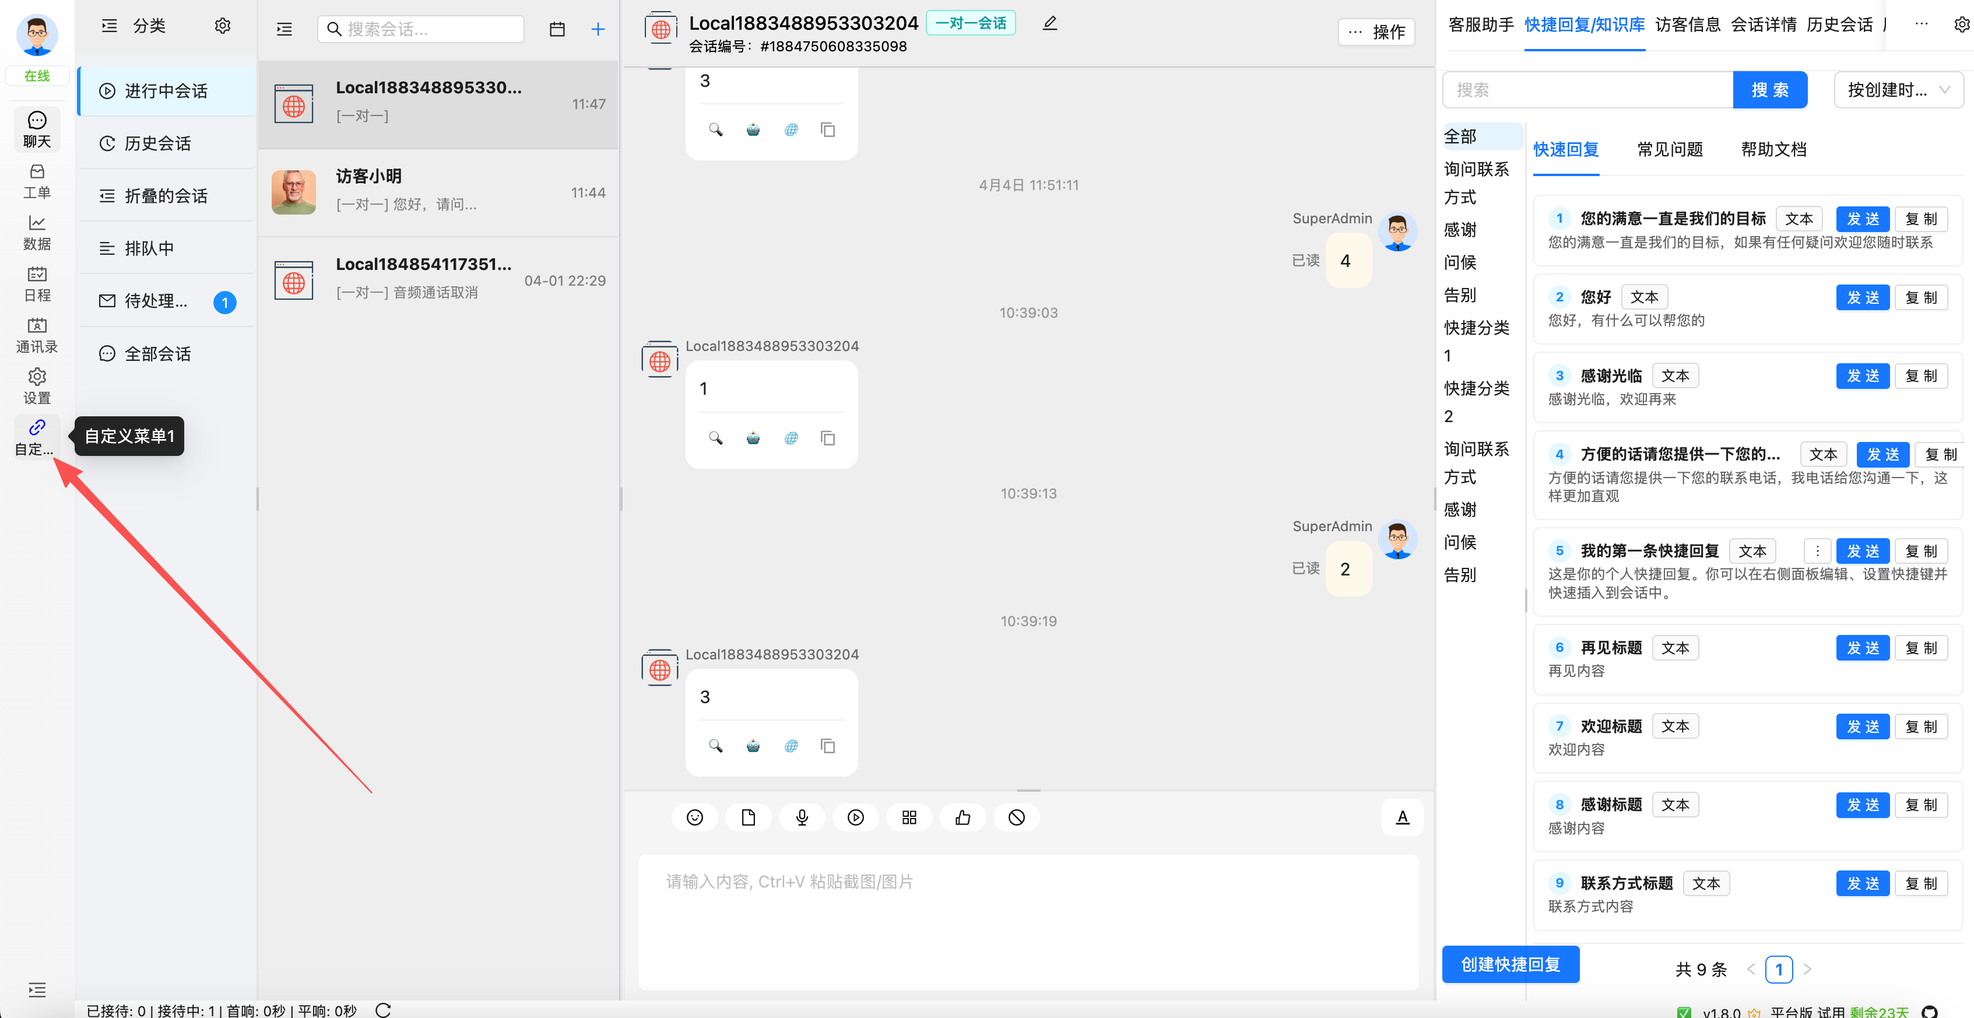Go to next page in quick reply pagination
The height and width of the screenshot is (1018, 1974).
(x=1808, y=969)
